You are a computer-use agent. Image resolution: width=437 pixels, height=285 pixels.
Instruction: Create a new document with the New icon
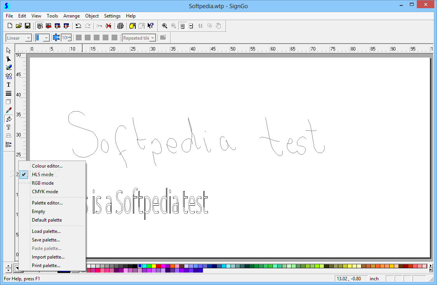[10, 26]
